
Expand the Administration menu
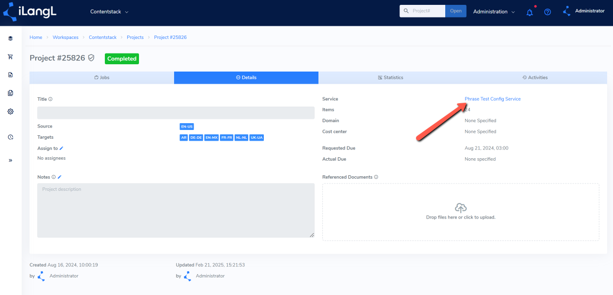[494, 12]
